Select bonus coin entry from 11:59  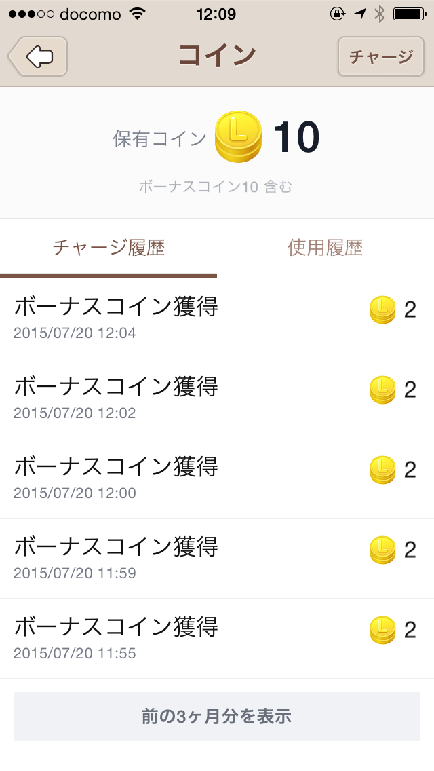(x=116, y=558)
